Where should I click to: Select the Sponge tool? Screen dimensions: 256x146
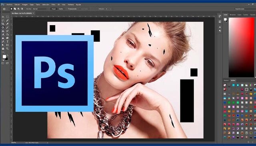click(x=7, y=38)
